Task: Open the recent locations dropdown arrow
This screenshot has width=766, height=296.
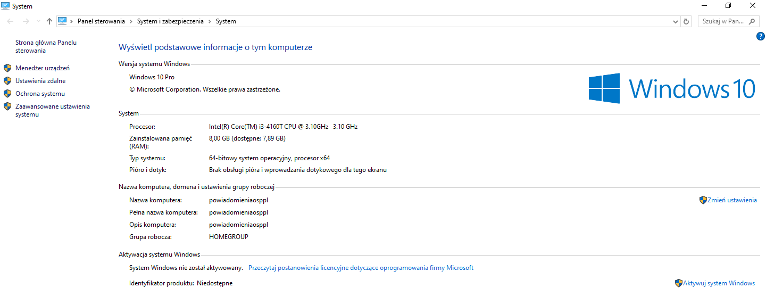Action: click(38, 21)
